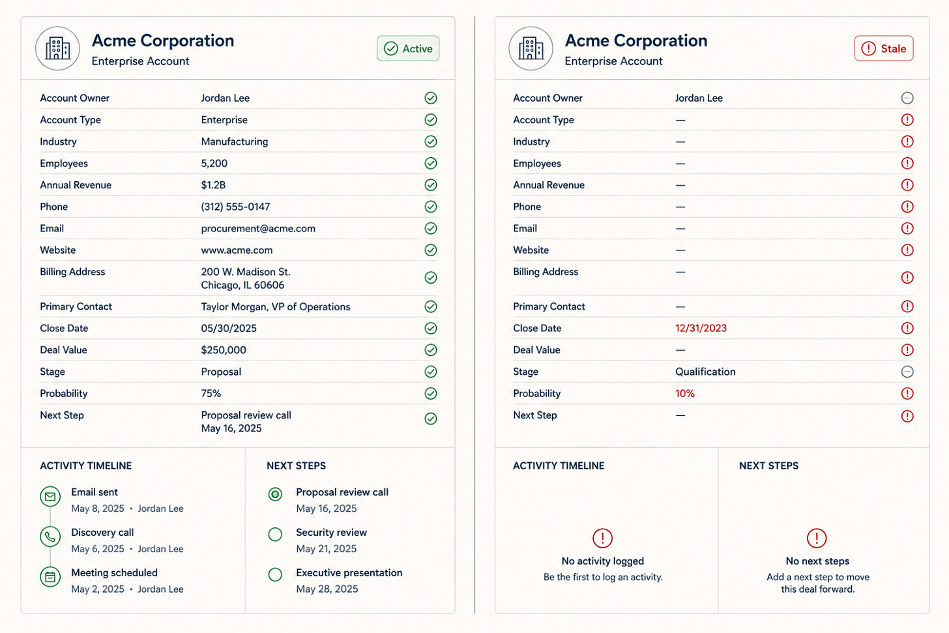Click the red 10% probability value

tap(685, 394)
